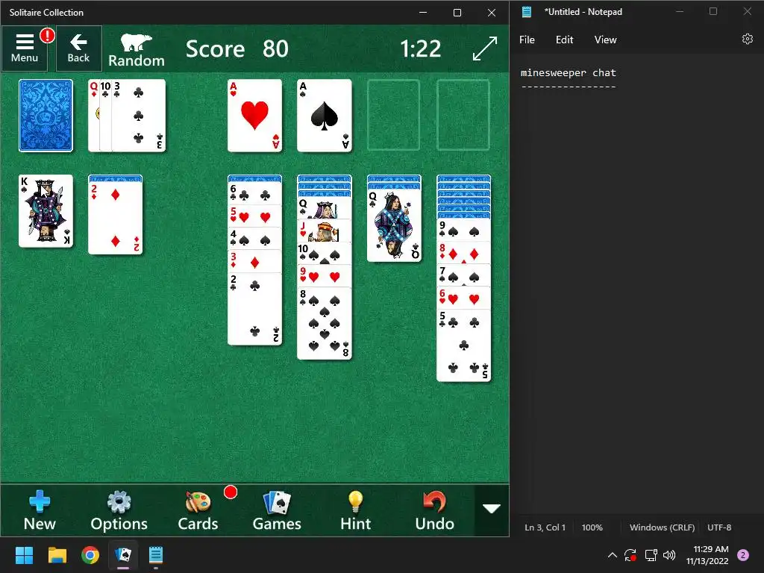Click the 1:22 game timer
This screenshot has height=573, width=764.
tap(421, 48)
